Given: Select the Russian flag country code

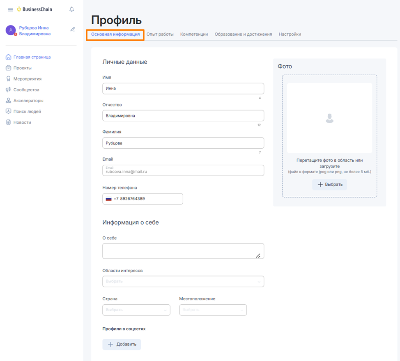Looking at the screenshot, I should point(109,199).
